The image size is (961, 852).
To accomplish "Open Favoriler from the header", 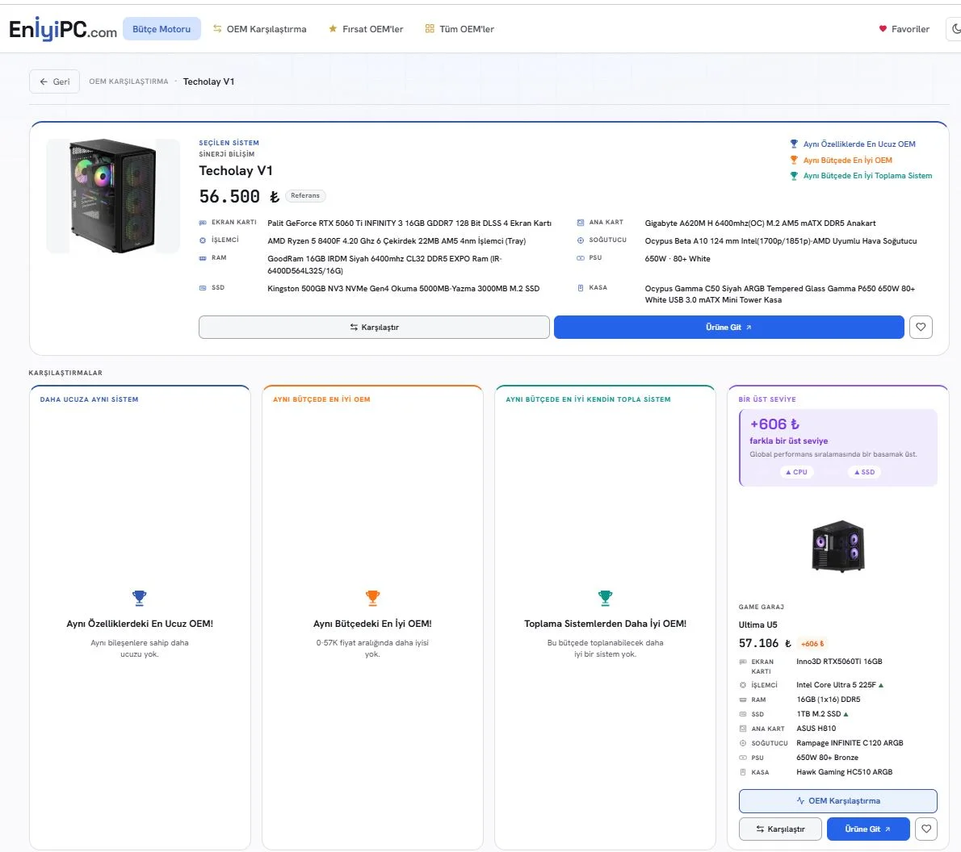I will pos(904,29).
